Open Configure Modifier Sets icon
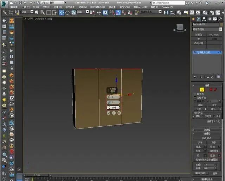The width and height of the screenshot is (225, 181). point(219,77)
